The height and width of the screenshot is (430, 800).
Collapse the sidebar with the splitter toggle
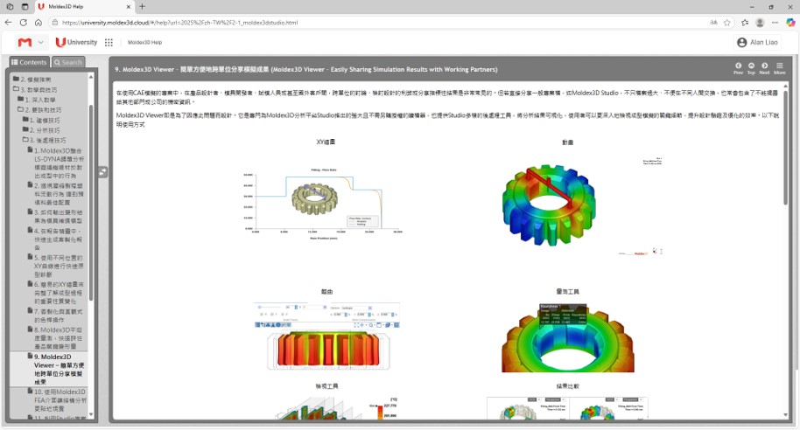(x=102, y=172)
